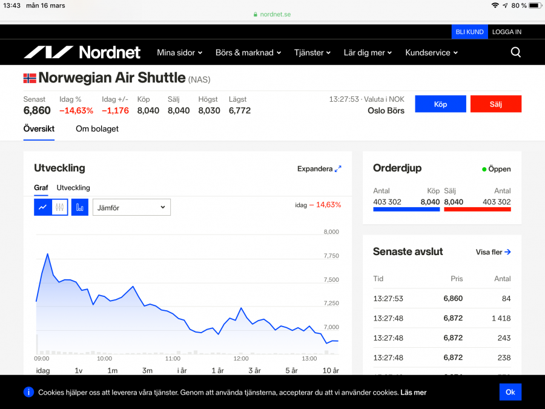This screenshot has width=545, height=409.
Task: Click the blue Köp order depth bar
Action: tap(406, 210)
